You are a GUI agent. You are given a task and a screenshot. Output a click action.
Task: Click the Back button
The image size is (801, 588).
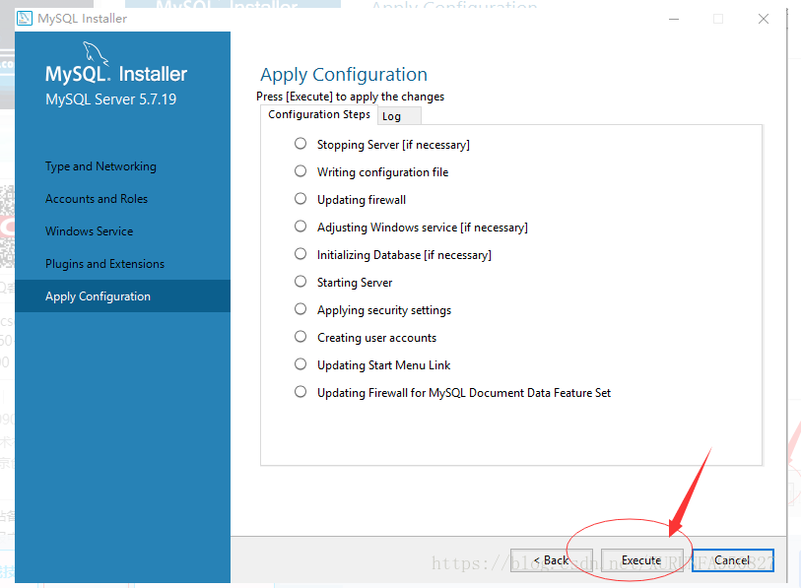(552, 560)
